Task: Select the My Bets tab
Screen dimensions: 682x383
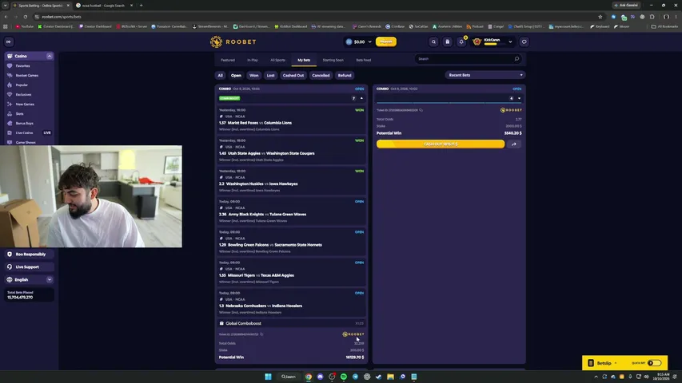Action: (304, 60)
